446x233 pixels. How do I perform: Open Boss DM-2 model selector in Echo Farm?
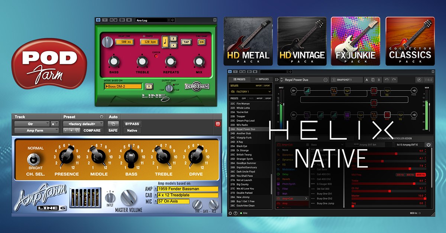[x=123, y=86]
